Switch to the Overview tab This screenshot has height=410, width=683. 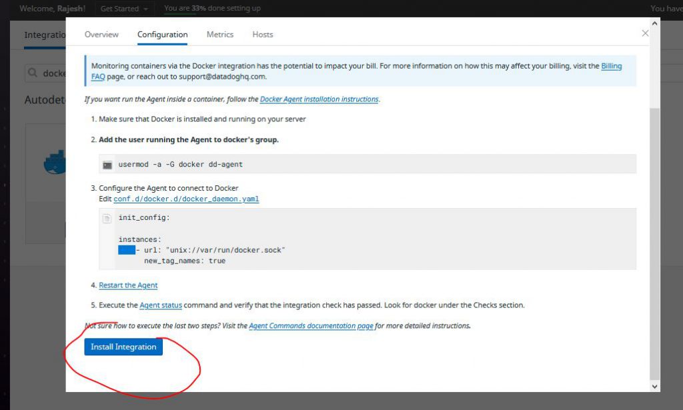pos(101,35)
